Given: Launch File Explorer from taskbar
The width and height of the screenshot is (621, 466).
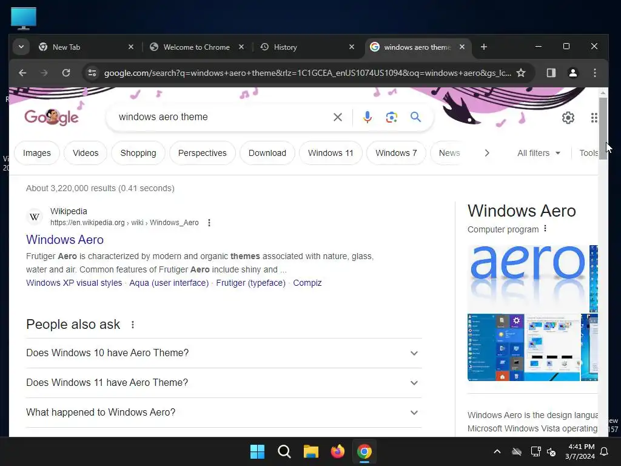Looking at the screenshot, I should pyautogui.click(x=311, y=451).
